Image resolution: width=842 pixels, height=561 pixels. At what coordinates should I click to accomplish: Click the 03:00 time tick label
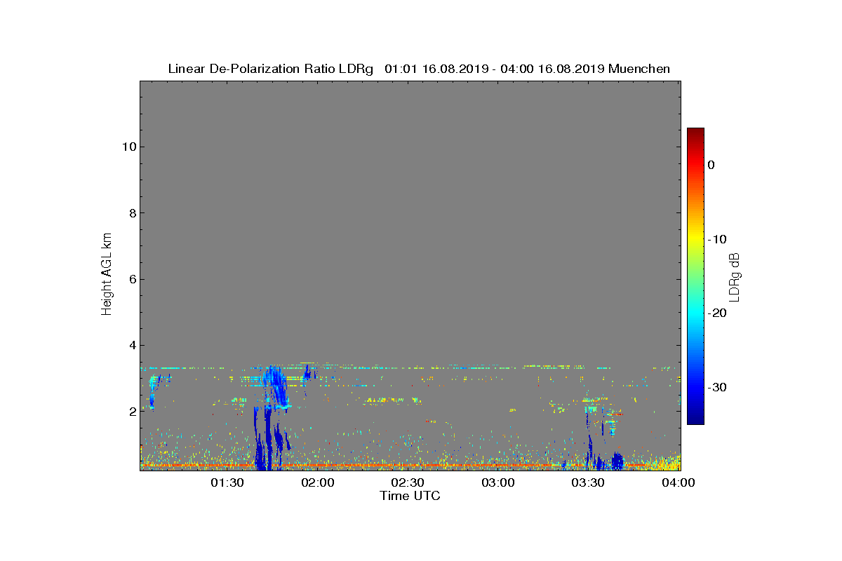[499, 482]
